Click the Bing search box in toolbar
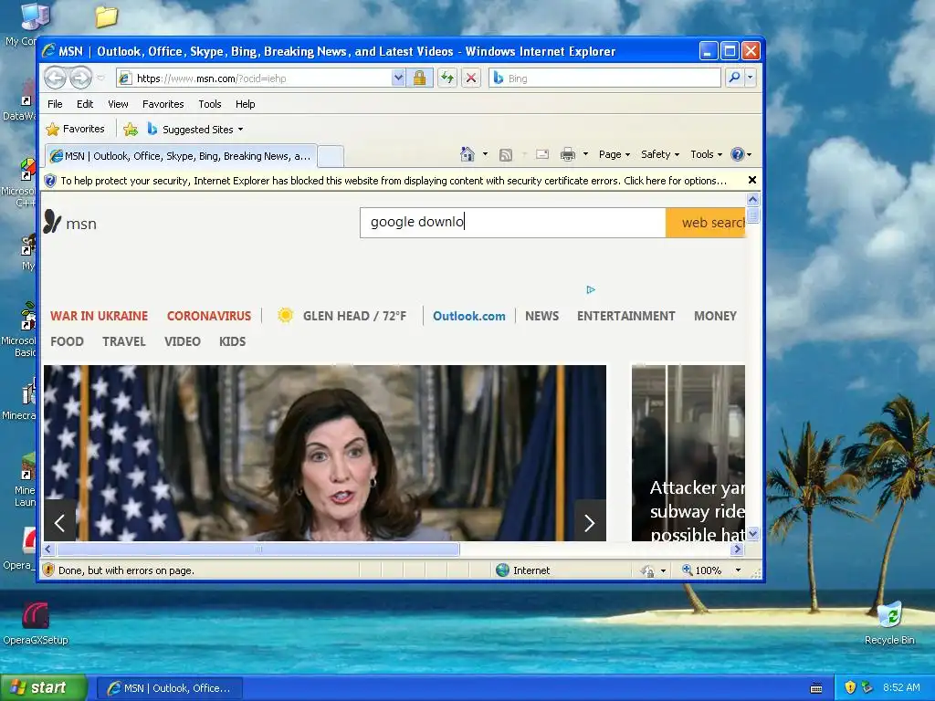Screen dimensions: 935x701 point(604,78)
